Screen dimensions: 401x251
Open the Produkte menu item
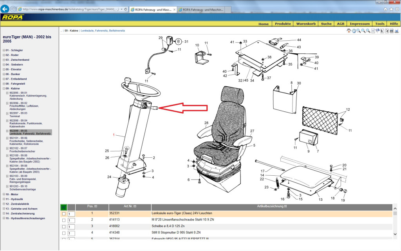(x=283, y=24)
